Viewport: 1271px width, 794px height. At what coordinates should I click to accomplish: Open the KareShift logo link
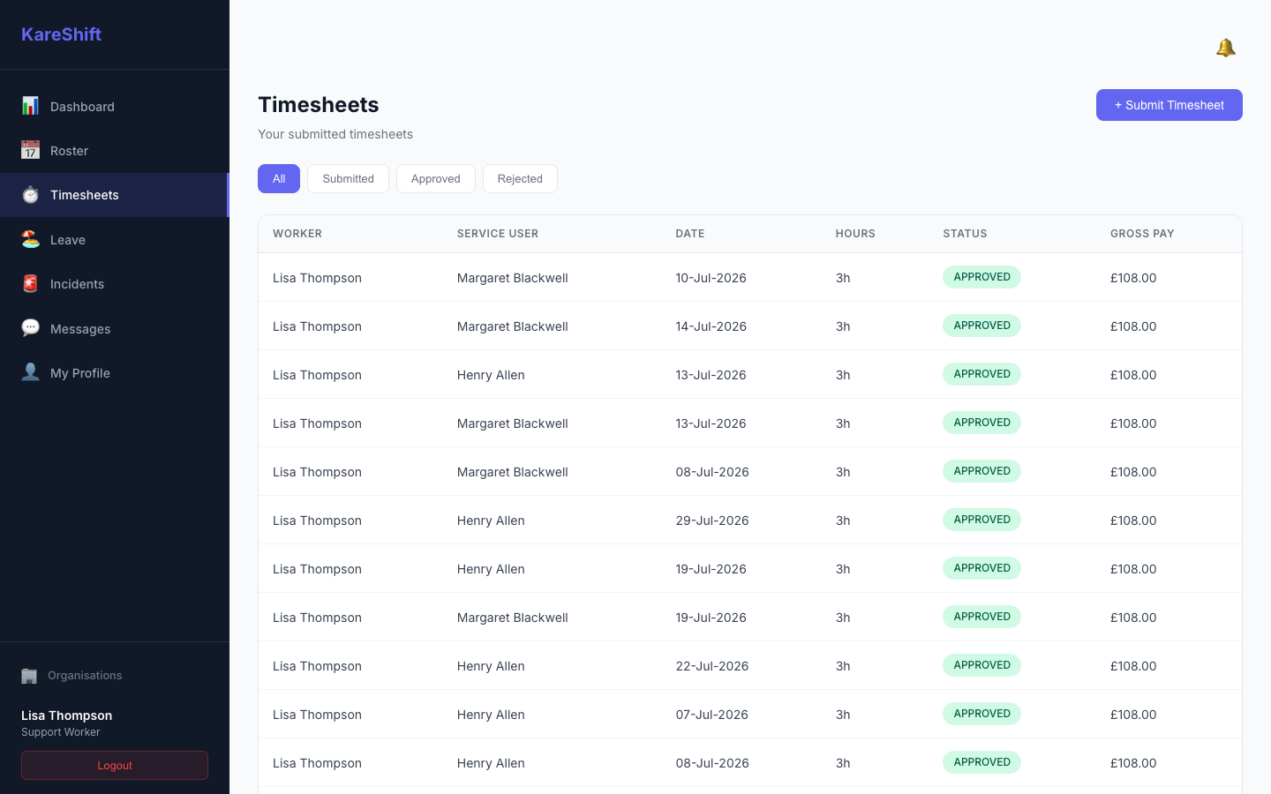(x=61, y=34)
